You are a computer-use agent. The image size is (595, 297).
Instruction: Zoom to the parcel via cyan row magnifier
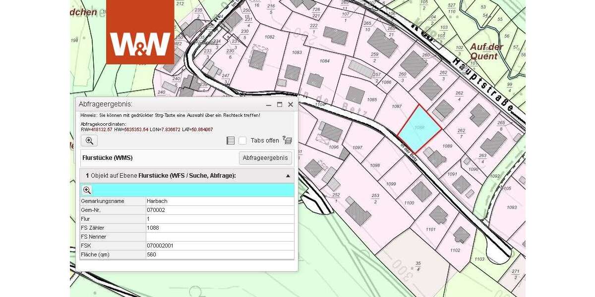tap(87, 190)
